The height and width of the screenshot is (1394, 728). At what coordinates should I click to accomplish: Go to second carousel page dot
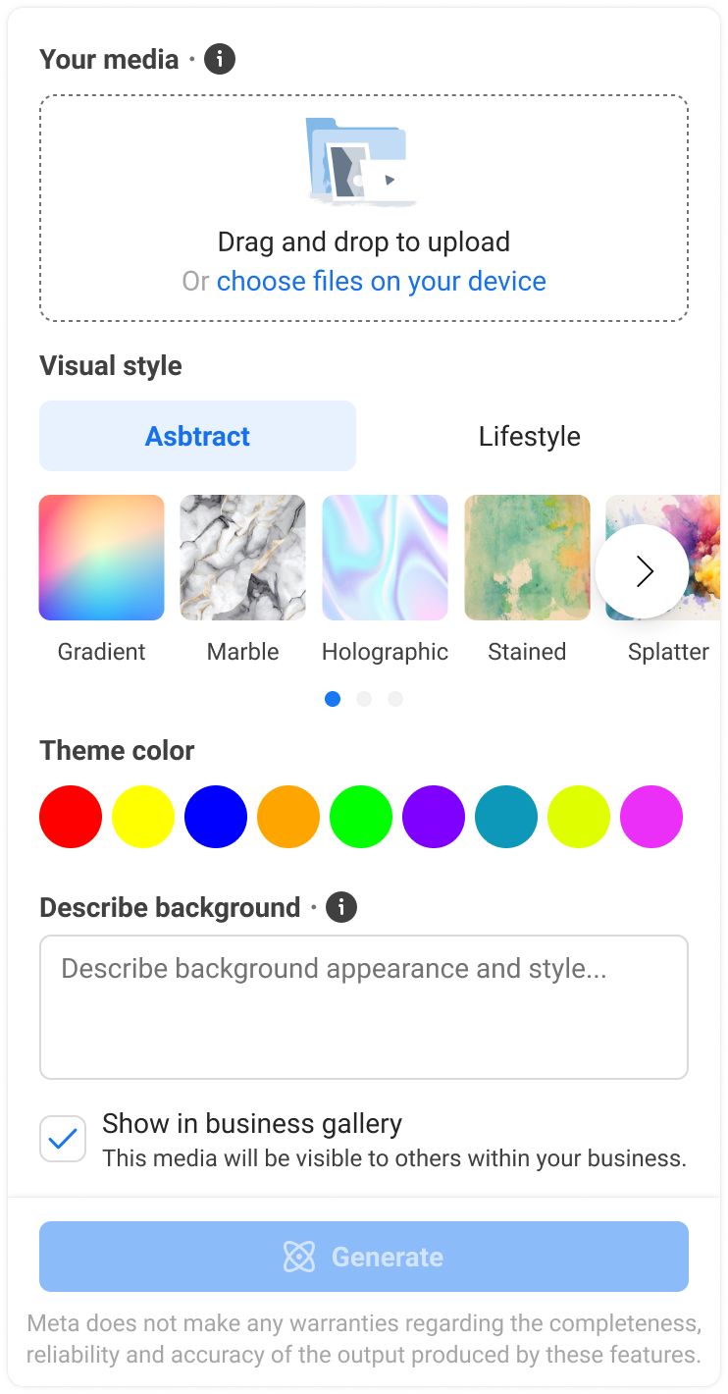(x=364, y=699)
